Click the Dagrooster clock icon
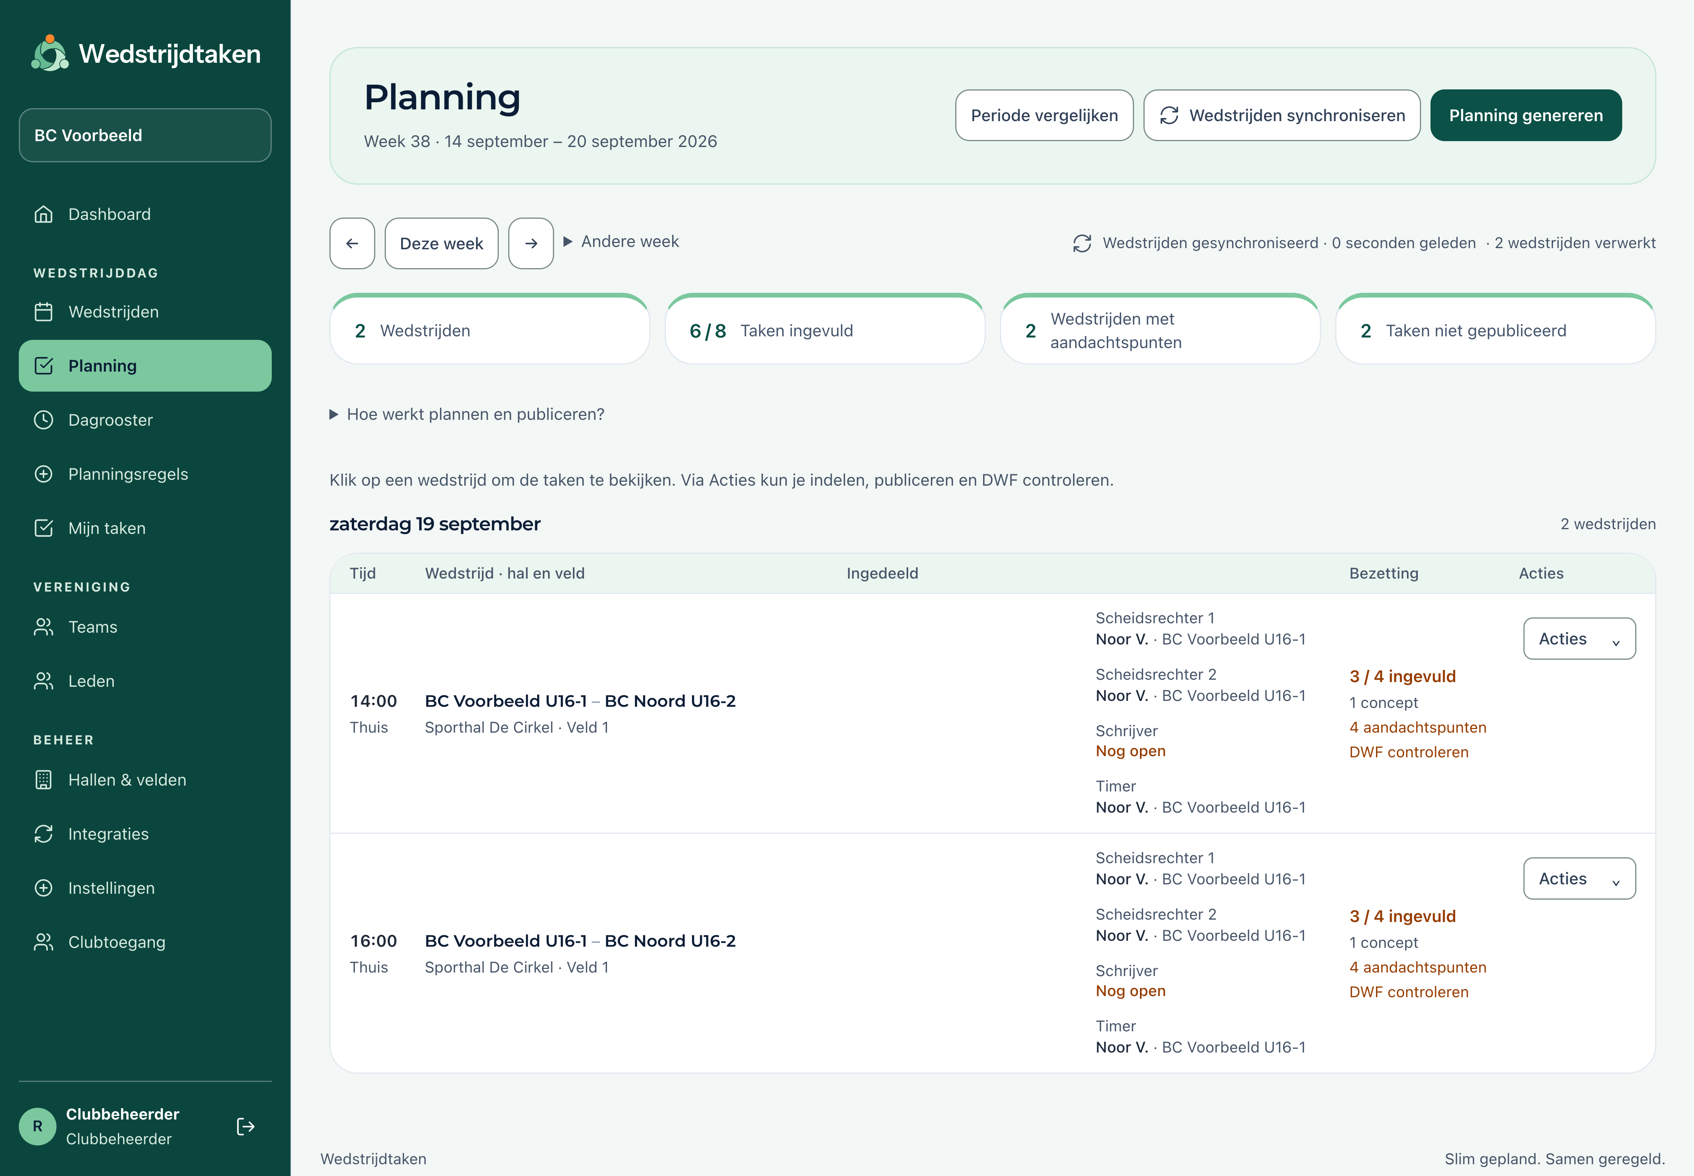This screenshot has height=1176, width=1694. [44, 420]
